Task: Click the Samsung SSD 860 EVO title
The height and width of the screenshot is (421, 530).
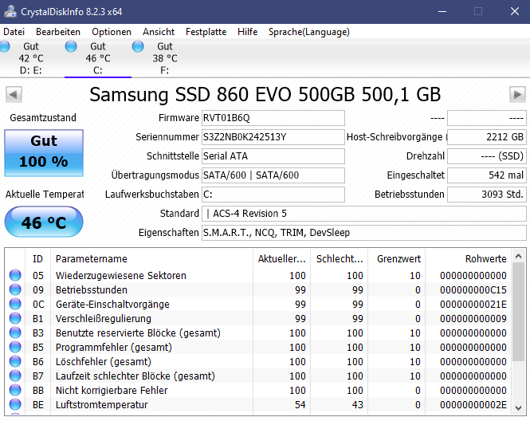Action: pyautogui.click(x=265, y=95)
